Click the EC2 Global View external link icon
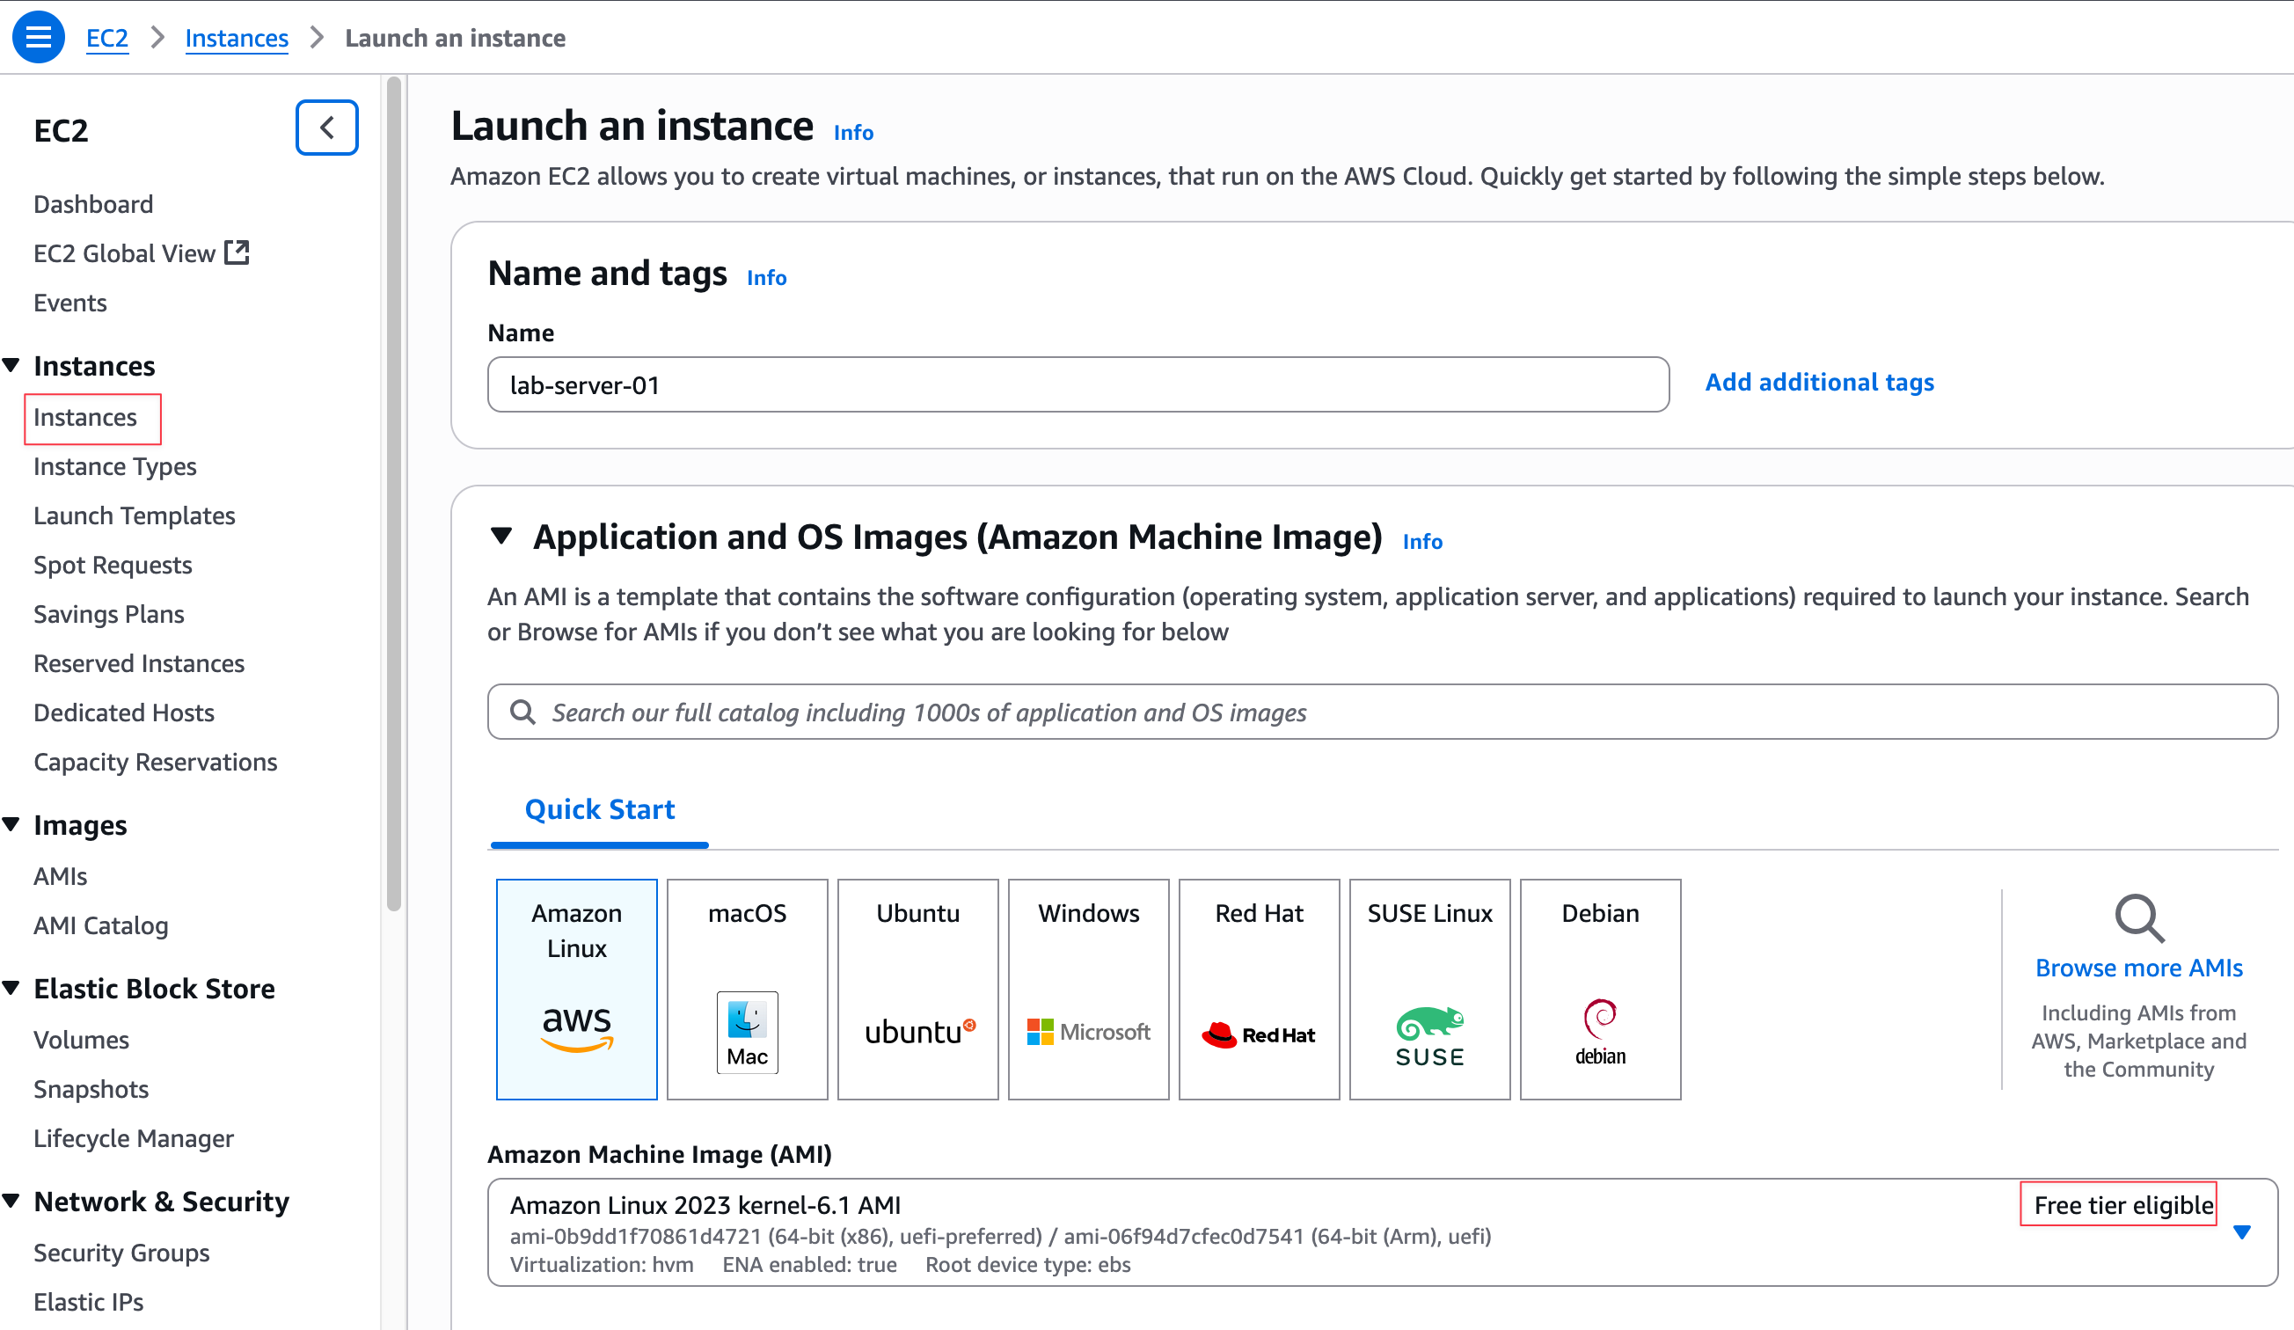The height and width of the screenshot is (1330, 2294). pos(237,252)
